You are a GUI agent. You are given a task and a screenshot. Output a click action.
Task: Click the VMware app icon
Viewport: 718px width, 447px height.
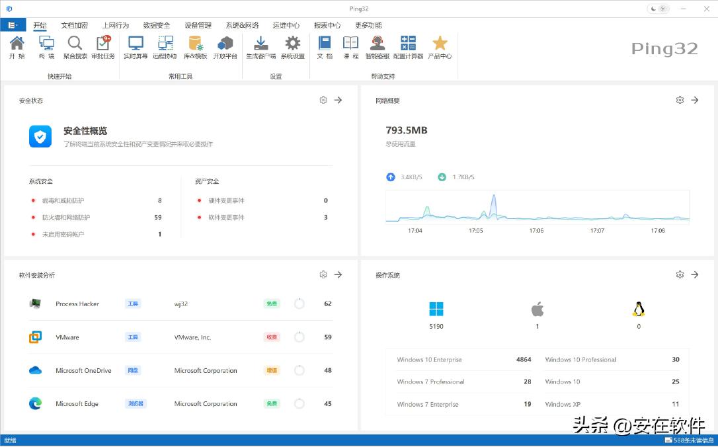click(x=35, y=337)
